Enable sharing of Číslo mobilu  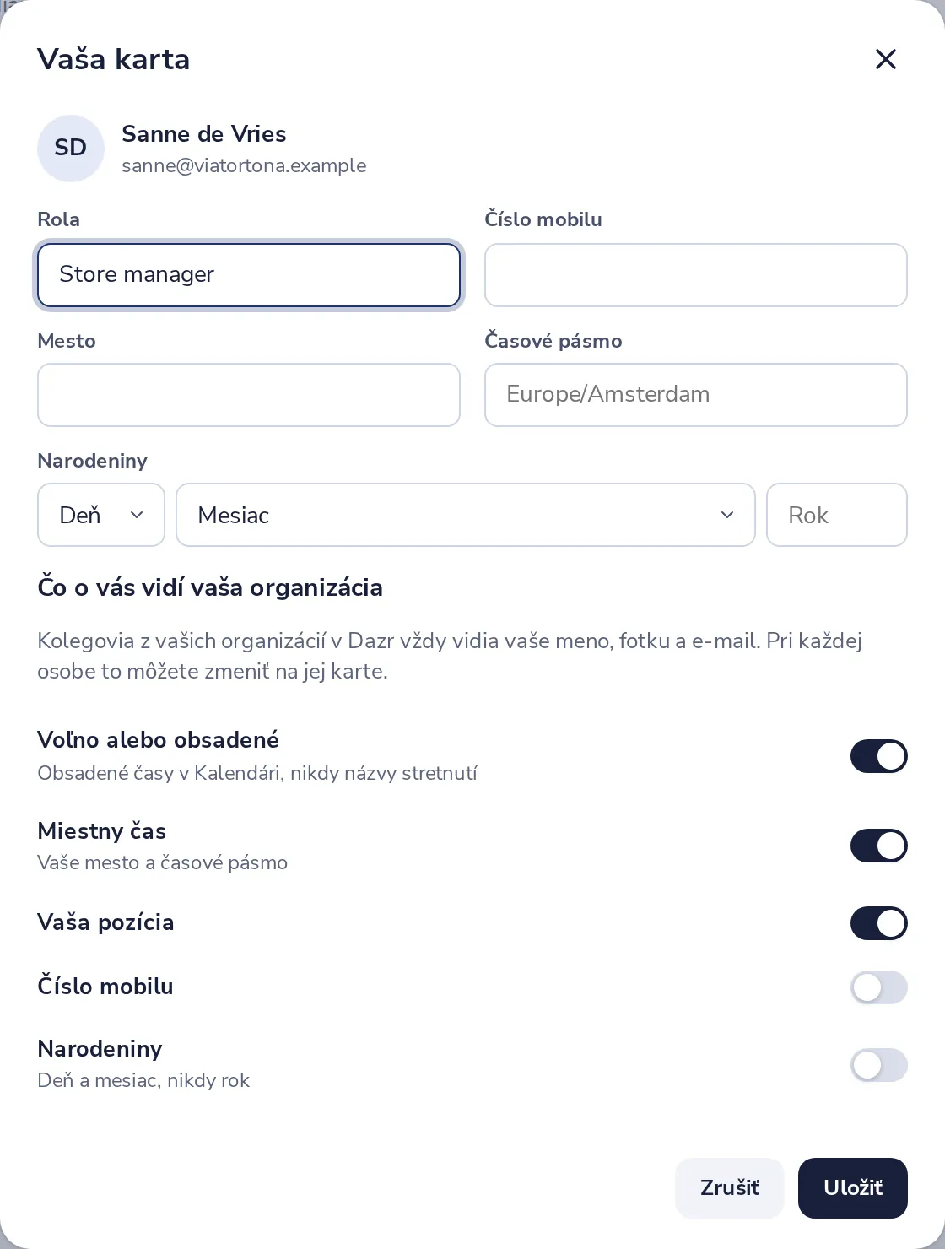878,987
